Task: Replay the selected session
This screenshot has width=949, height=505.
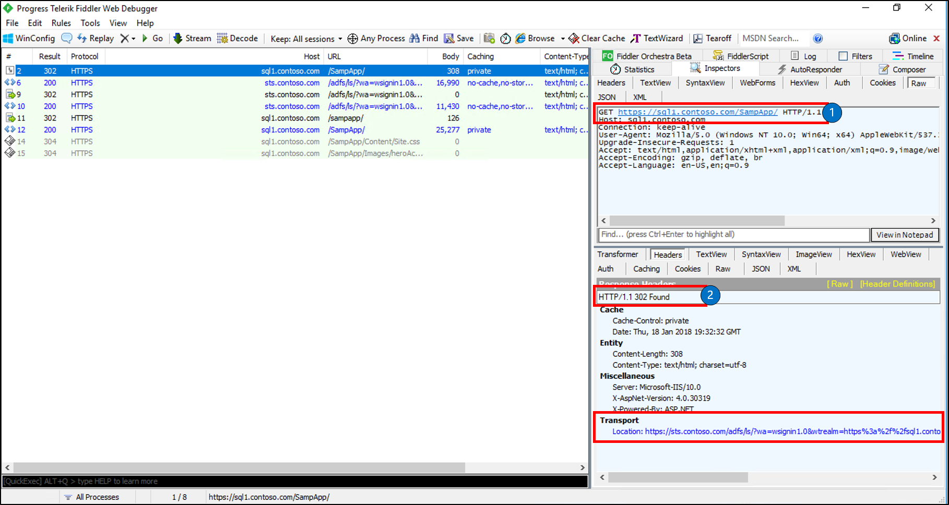Action: pyautogui.click(x=96, y=38)
